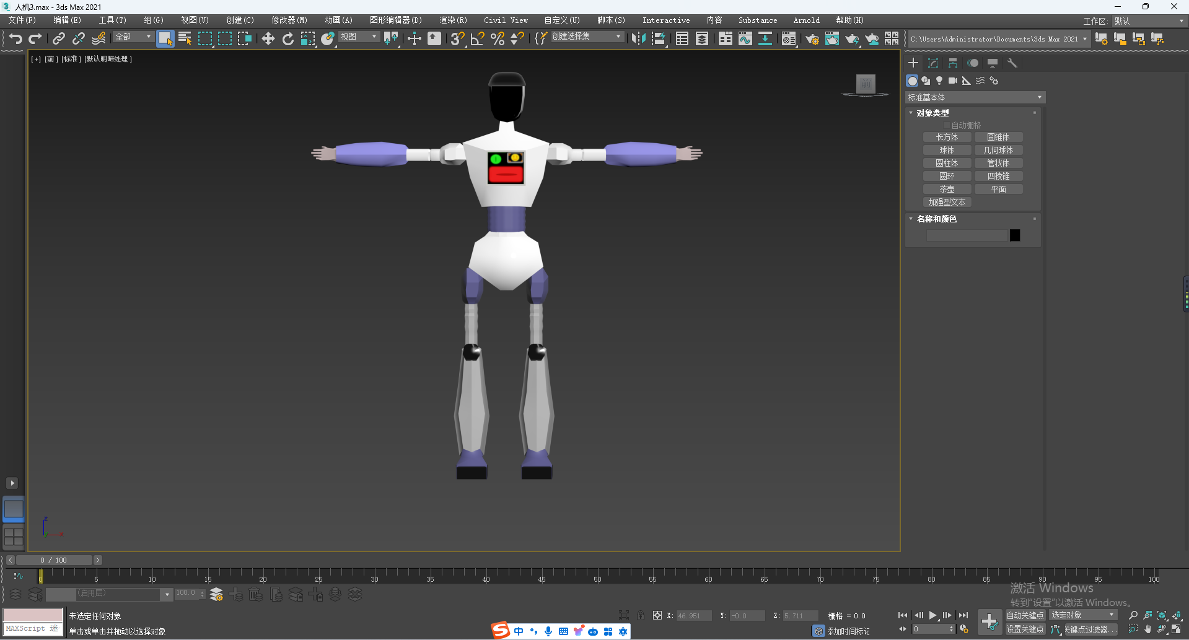Select the Cameras category icon
Screen dimensions: 1189x640
click(x=953, y=81)
